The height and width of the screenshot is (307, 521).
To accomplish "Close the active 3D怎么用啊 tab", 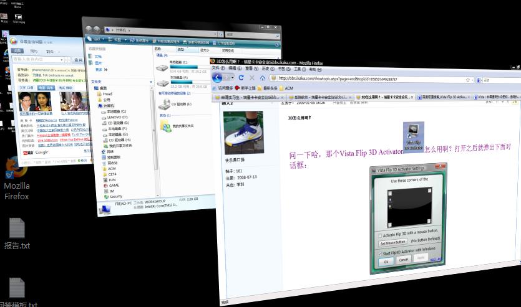I will (412, 97).
